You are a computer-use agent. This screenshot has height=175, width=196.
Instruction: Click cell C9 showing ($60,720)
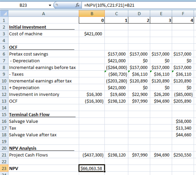[x=116, y=74]
